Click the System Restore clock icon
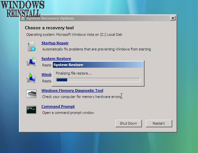Image resolution: width=198 pixels, height=153 pixels. click(32, 62)
